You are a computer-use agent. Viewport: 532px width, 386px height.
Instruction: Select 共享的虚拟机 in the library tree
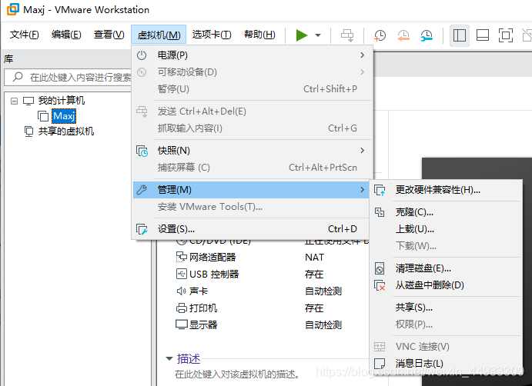(x=66, y=131)
